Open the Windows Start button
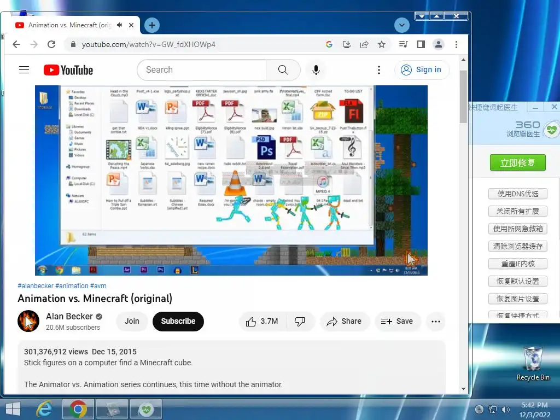 click(13, 409)
